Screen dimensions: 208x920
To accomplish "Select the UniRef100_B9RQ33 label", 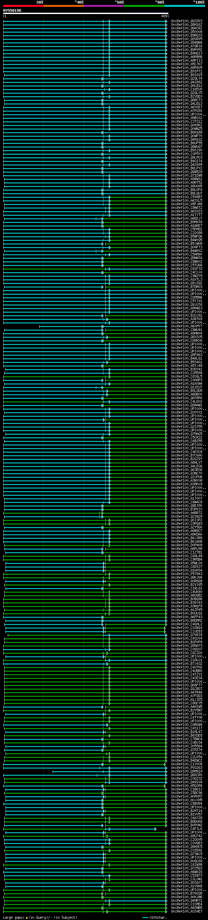I will [x=187, y=35].
